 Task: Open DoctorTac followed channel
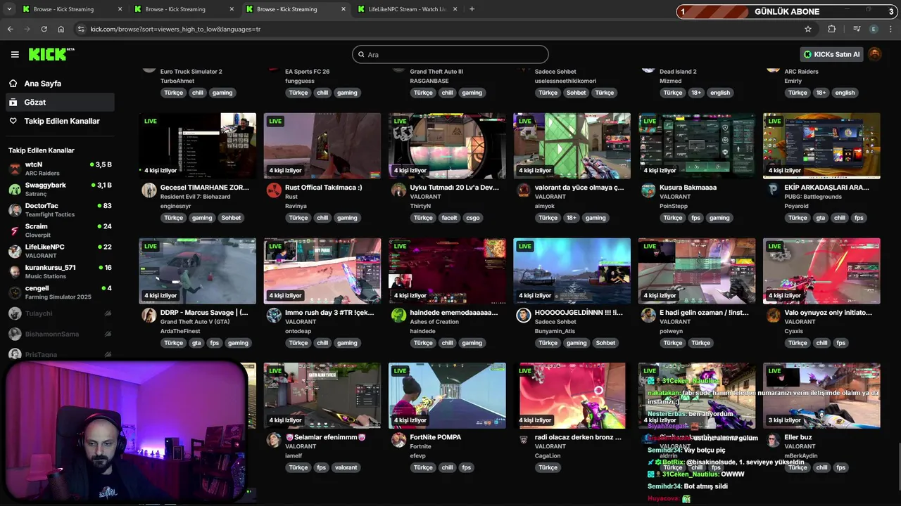[59, 210]
